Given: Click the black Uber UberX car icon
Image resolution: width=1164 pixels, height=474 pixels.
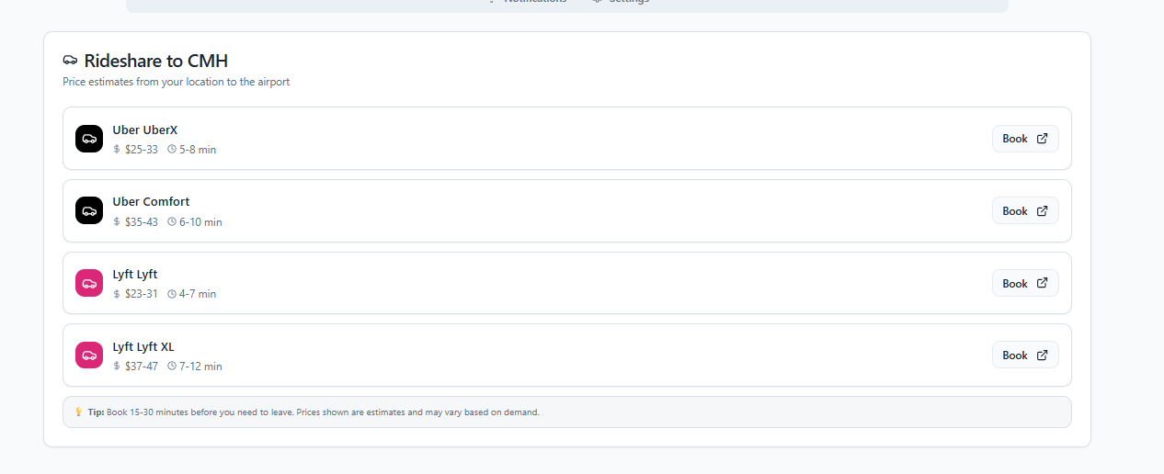Looking at the screenshot, I should pyautogui.click(x=89, y=139).
